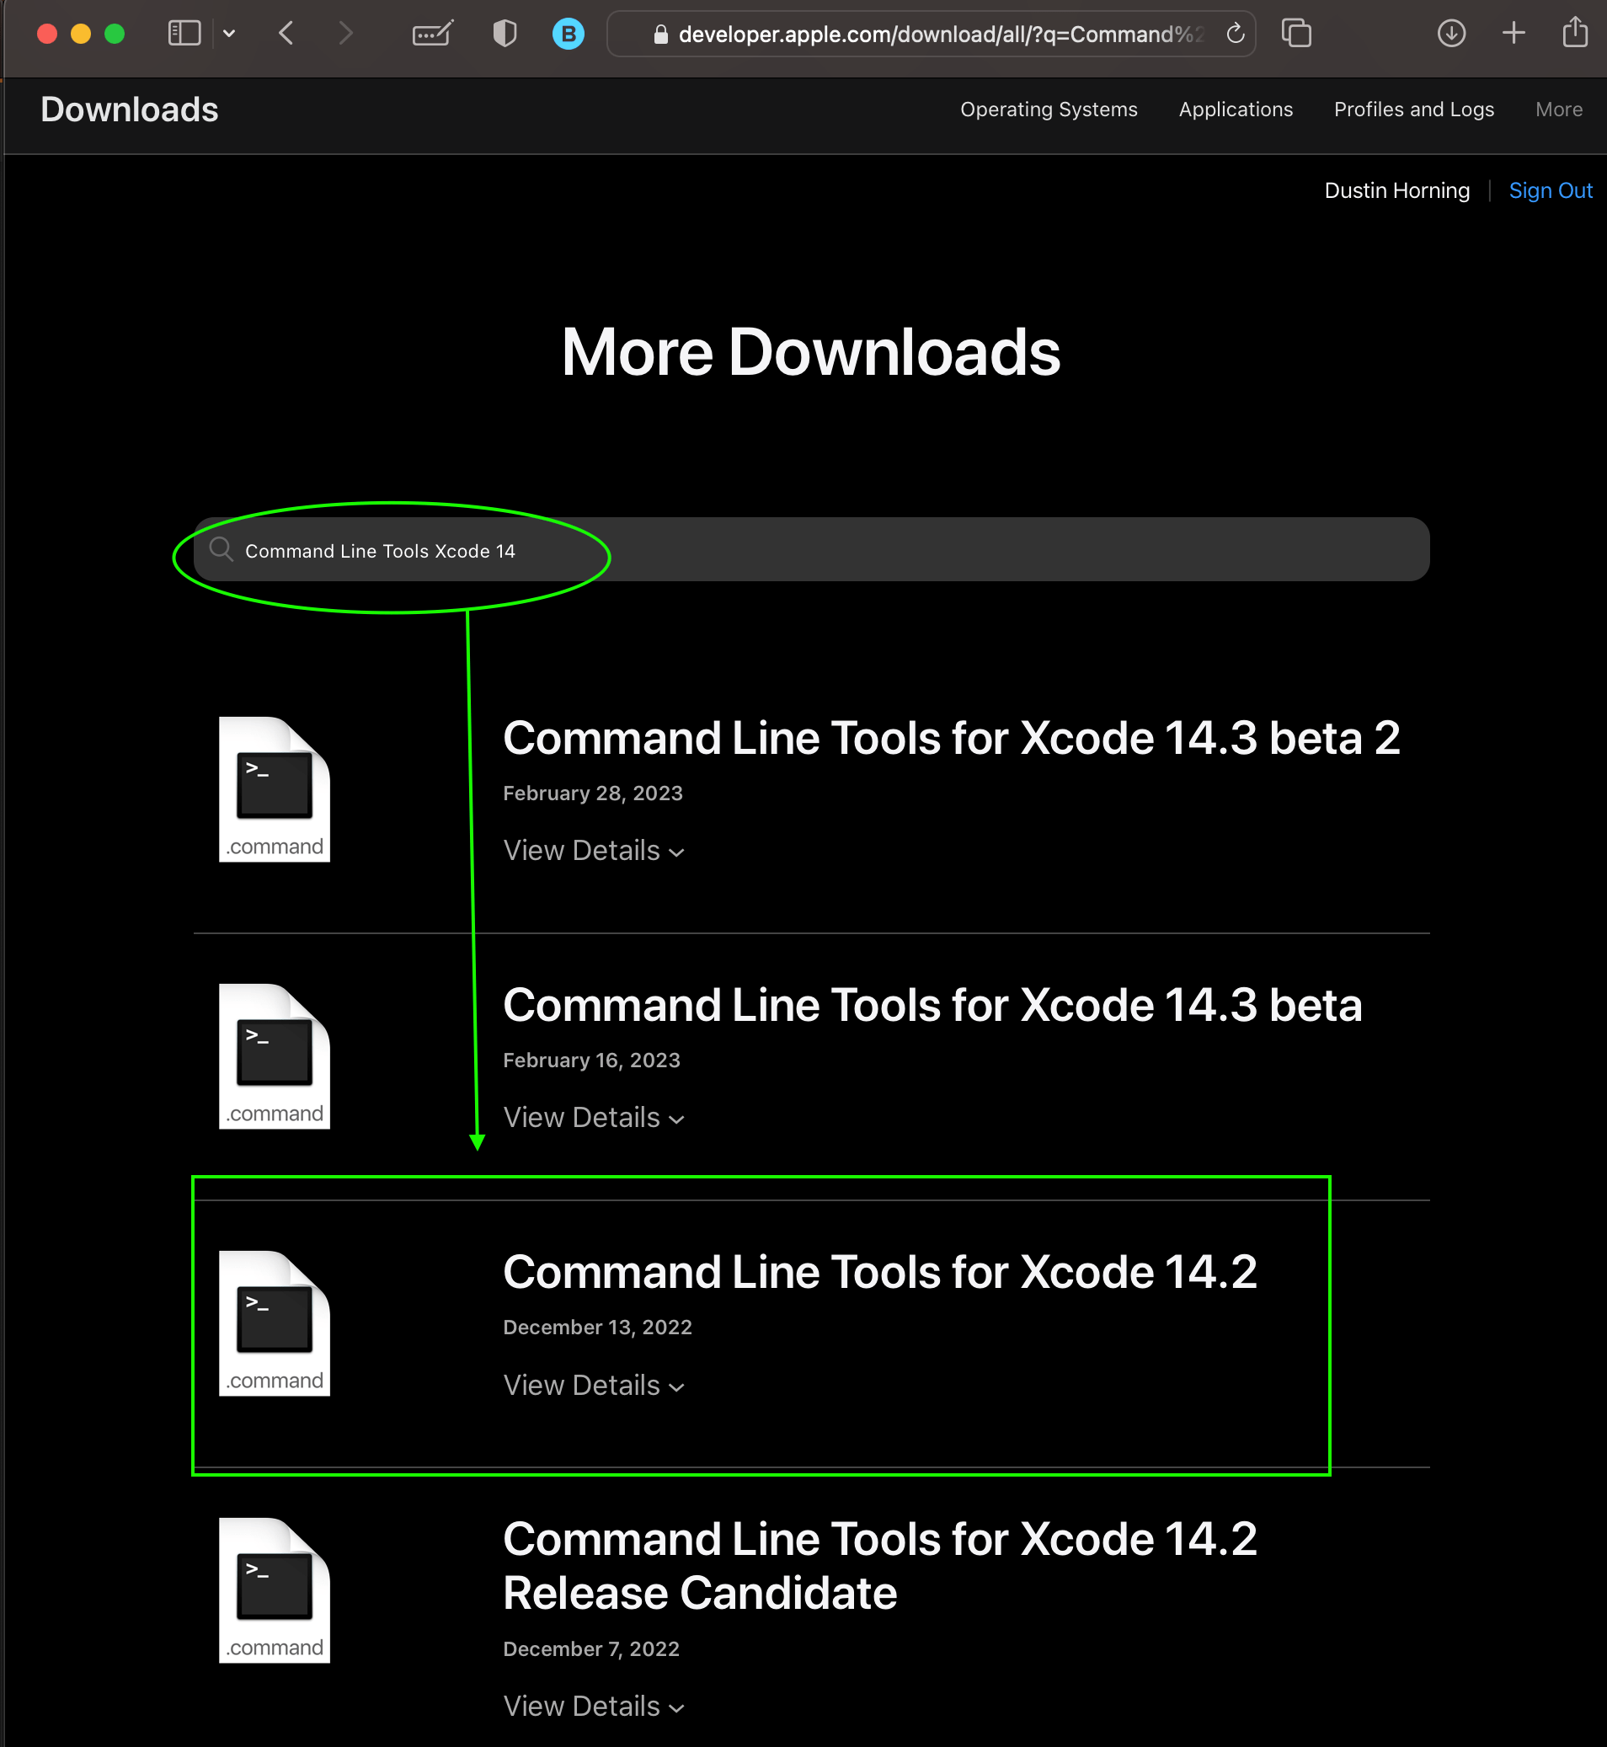
Task: Click the More navigation item
Action: pyautogui.click(x=1558, y=110)
